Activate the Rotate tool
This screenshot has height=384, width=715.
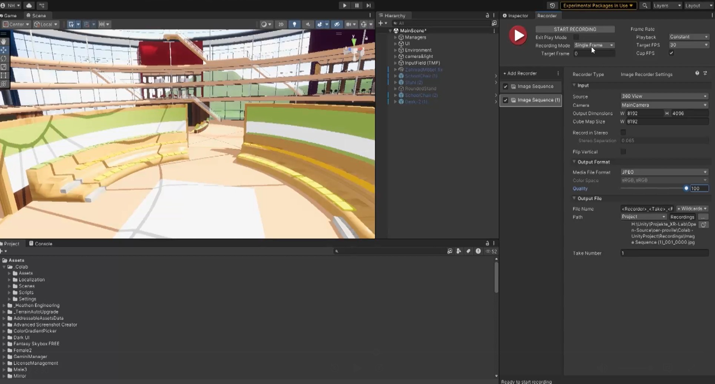click(x=4, y=59)
